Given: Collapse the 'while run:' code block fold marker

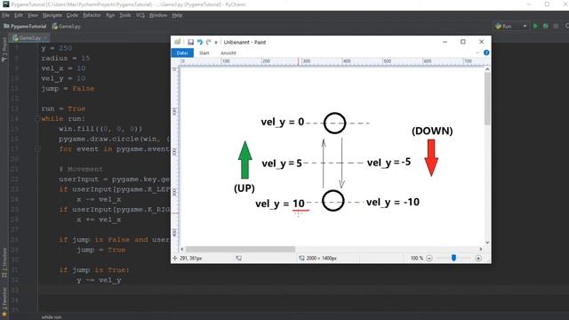Looking at the screenshot, I should (x=37, y=118).
